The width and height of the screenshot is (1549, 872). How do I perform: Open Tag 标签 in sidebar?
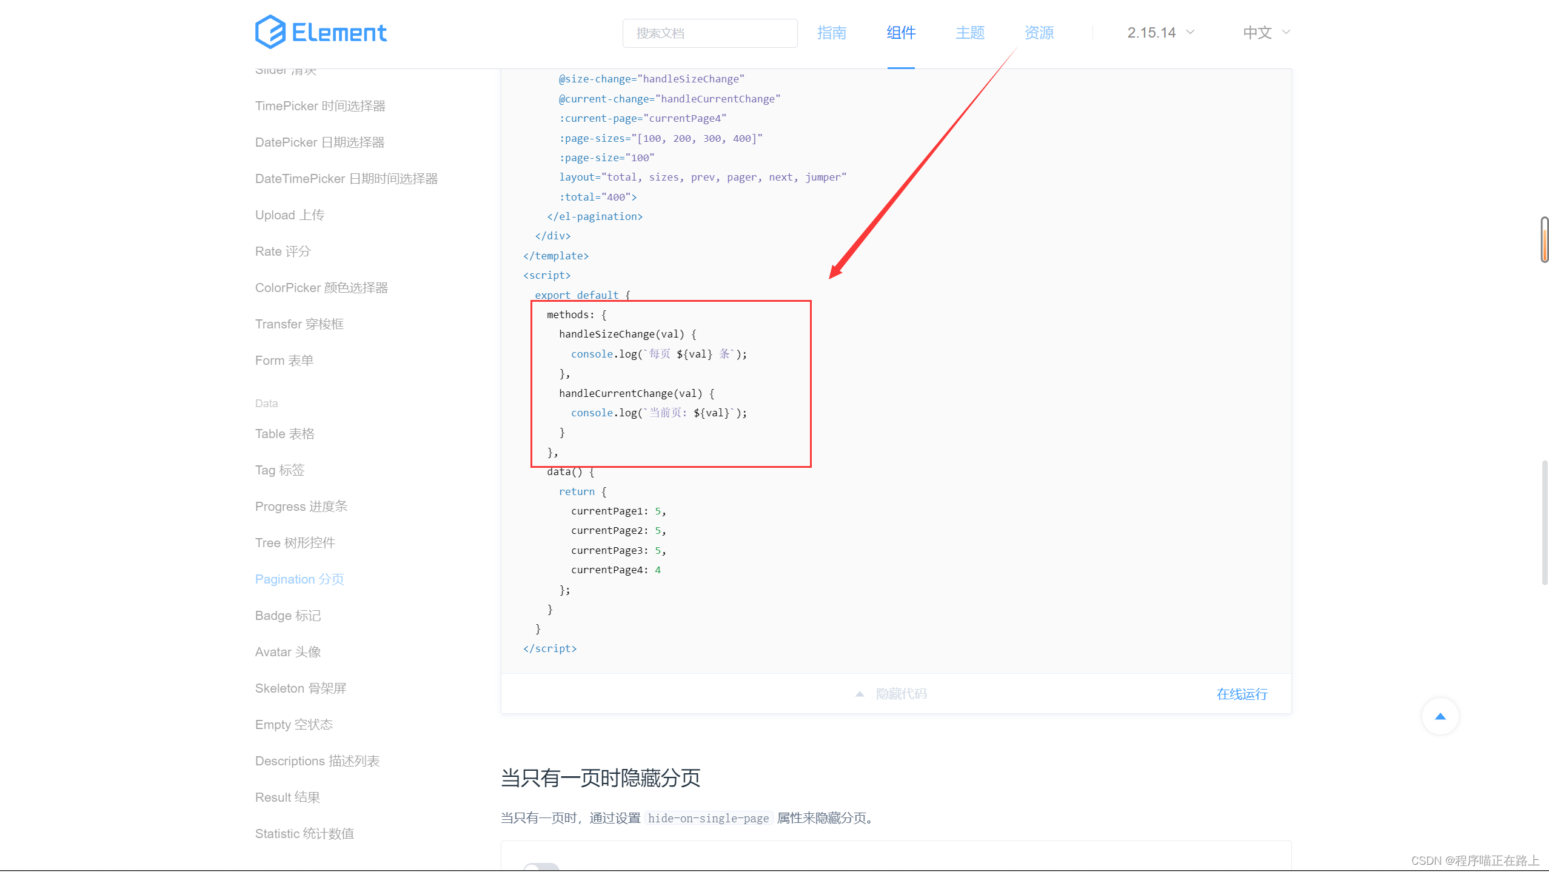pos(279,470)
